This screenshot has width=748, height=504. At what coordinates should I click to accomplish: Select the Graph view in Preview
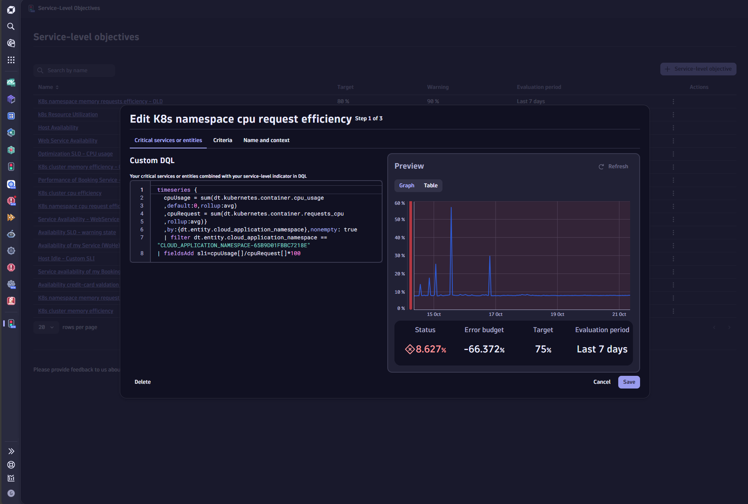[x=406, y=185]
